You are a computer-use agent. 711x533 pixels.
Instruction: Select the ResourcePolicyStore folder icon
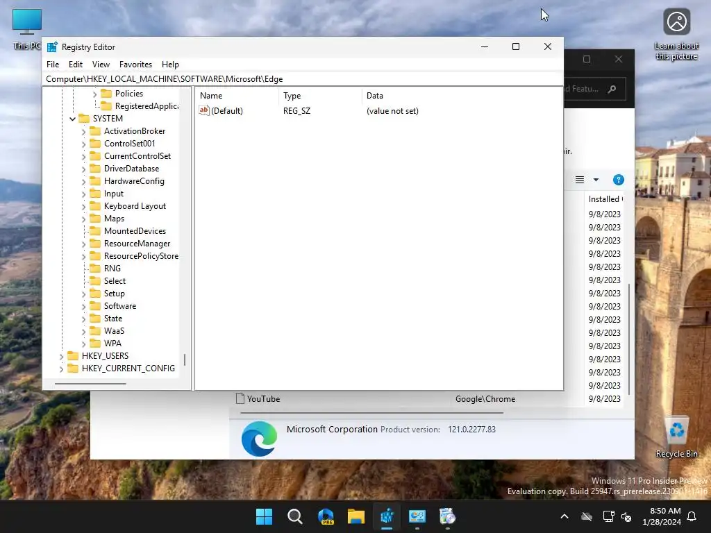[95, 255]
